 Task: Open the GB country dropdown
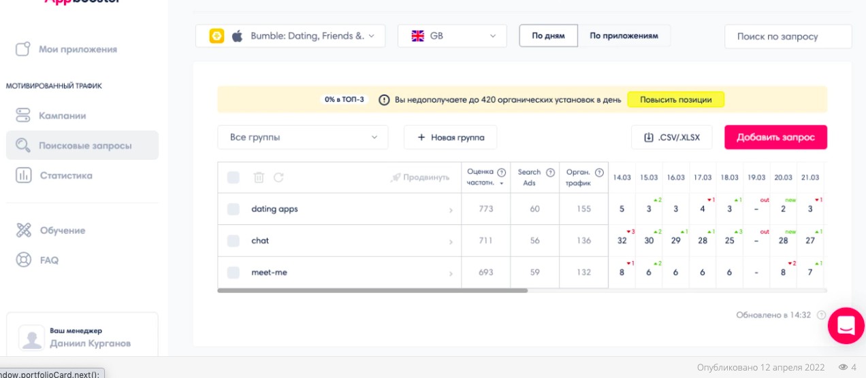(x=452, y=36)
